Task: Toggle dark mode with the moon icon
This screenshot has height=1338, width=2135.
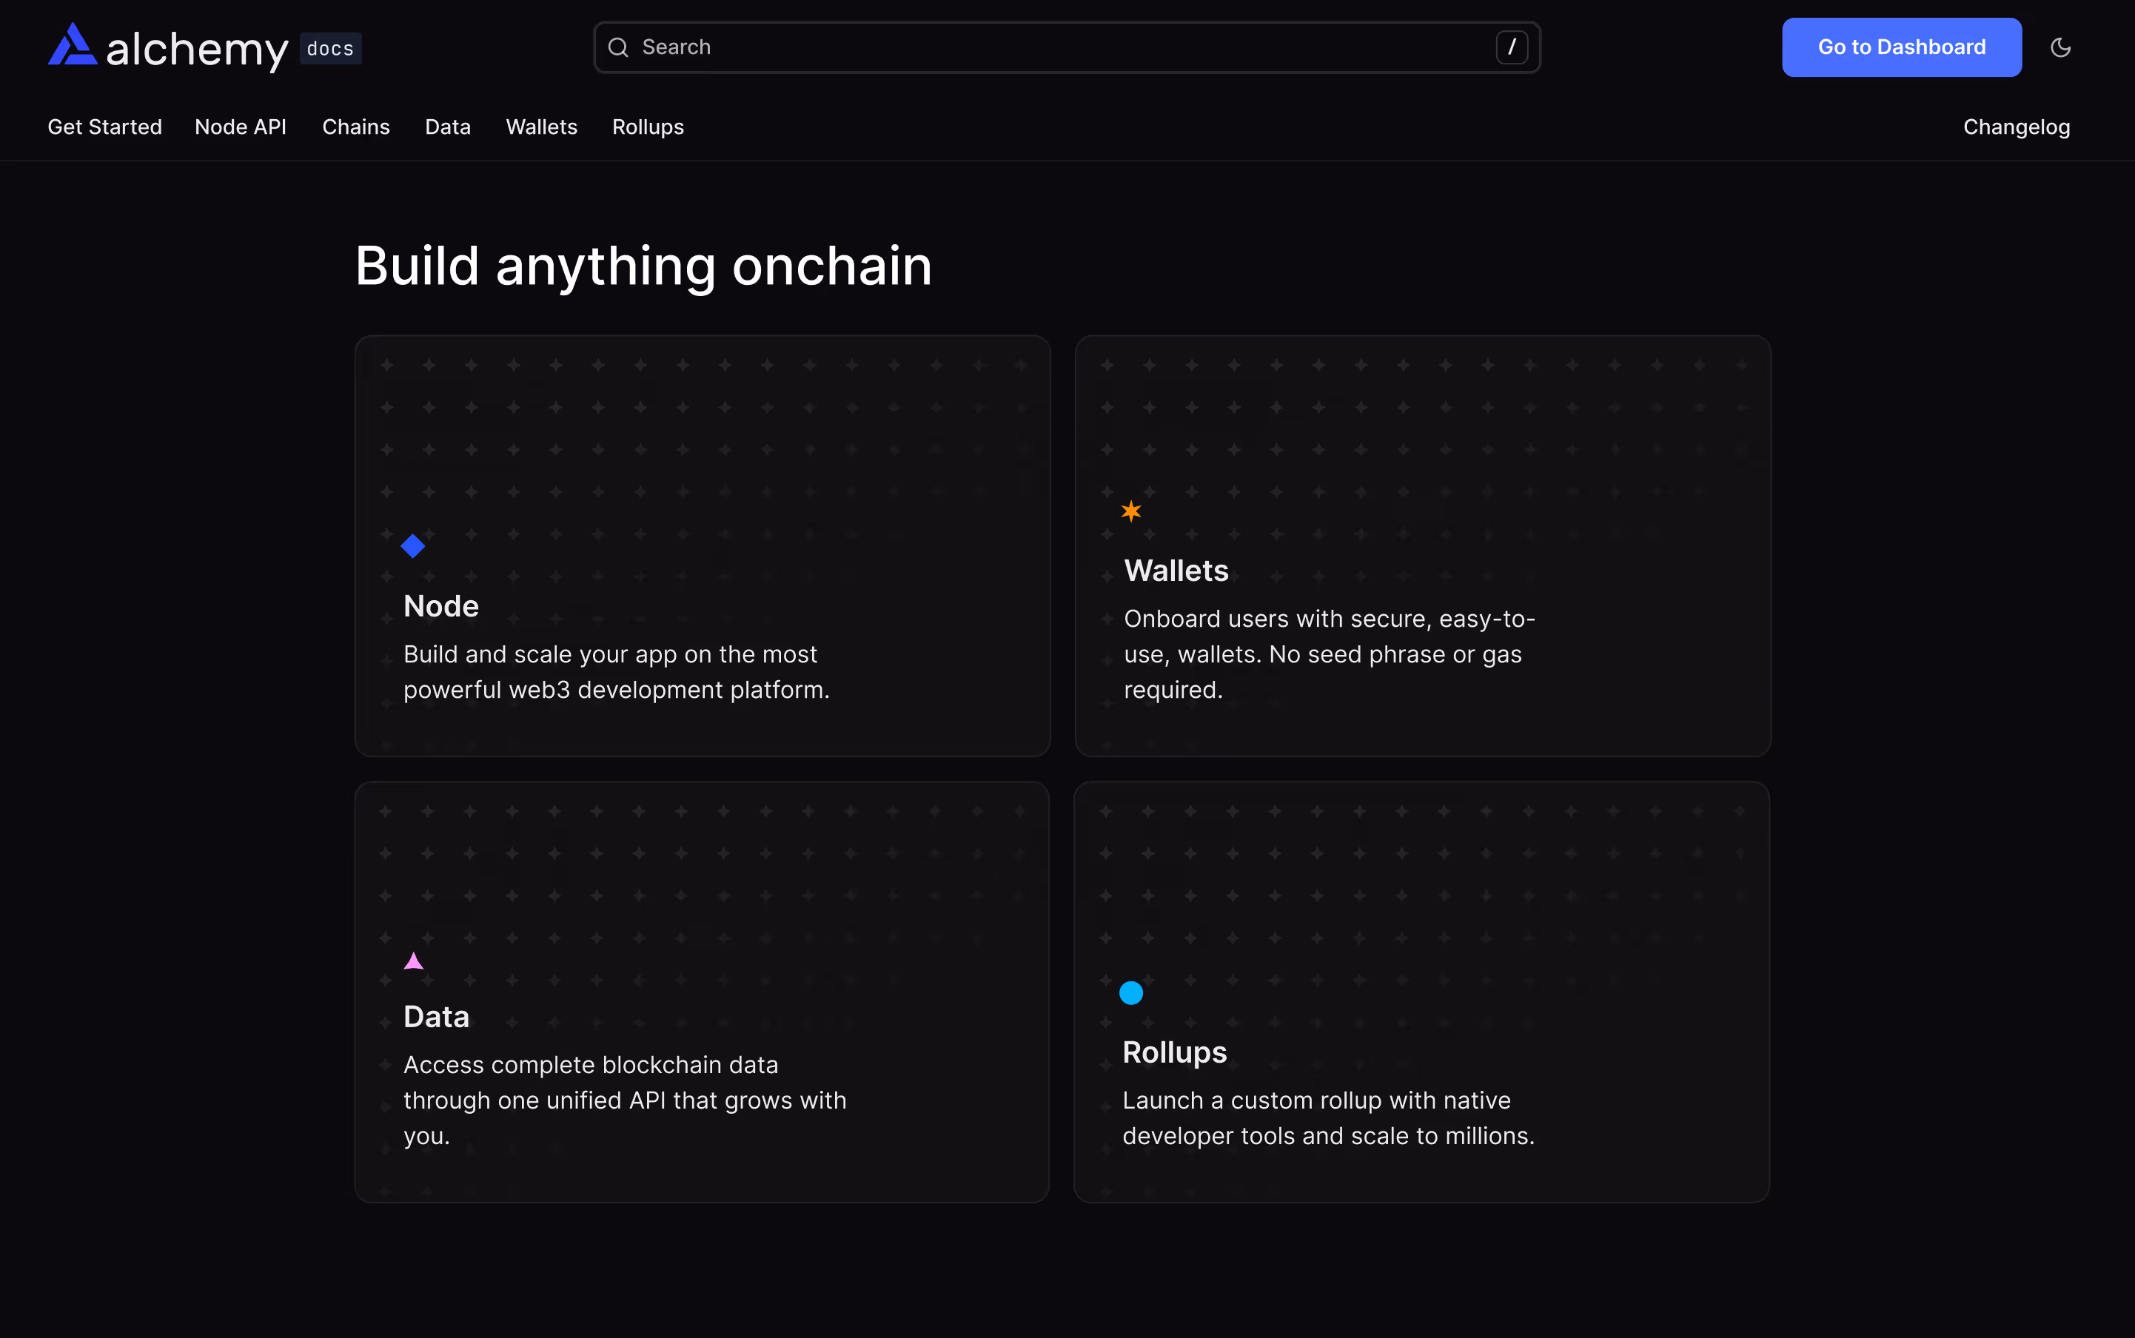Action: click(x=2059, y=48)
